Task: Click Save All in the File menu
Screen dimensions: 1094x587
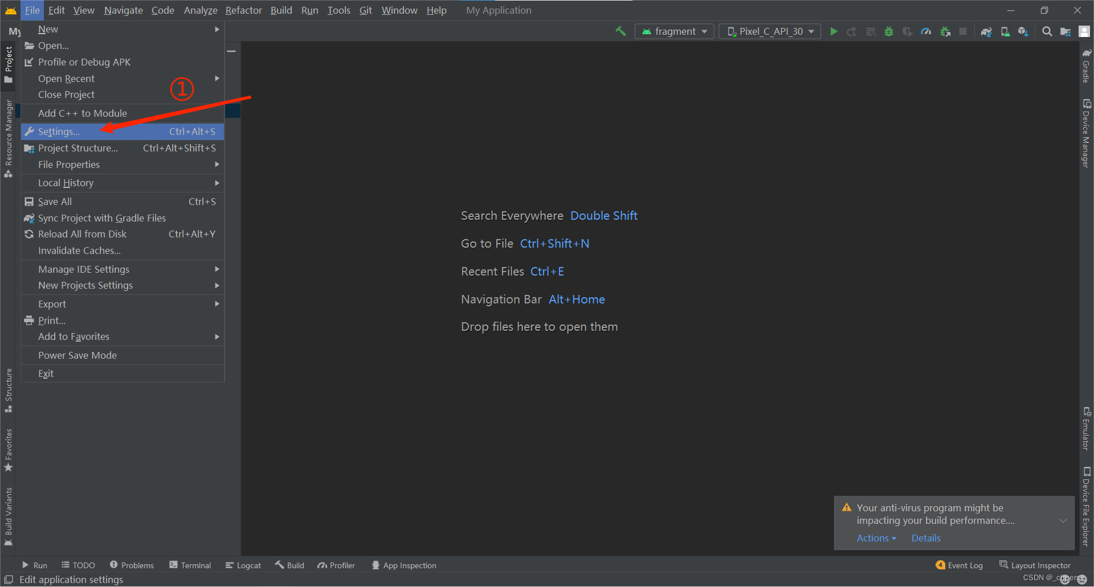Action: 123,202
